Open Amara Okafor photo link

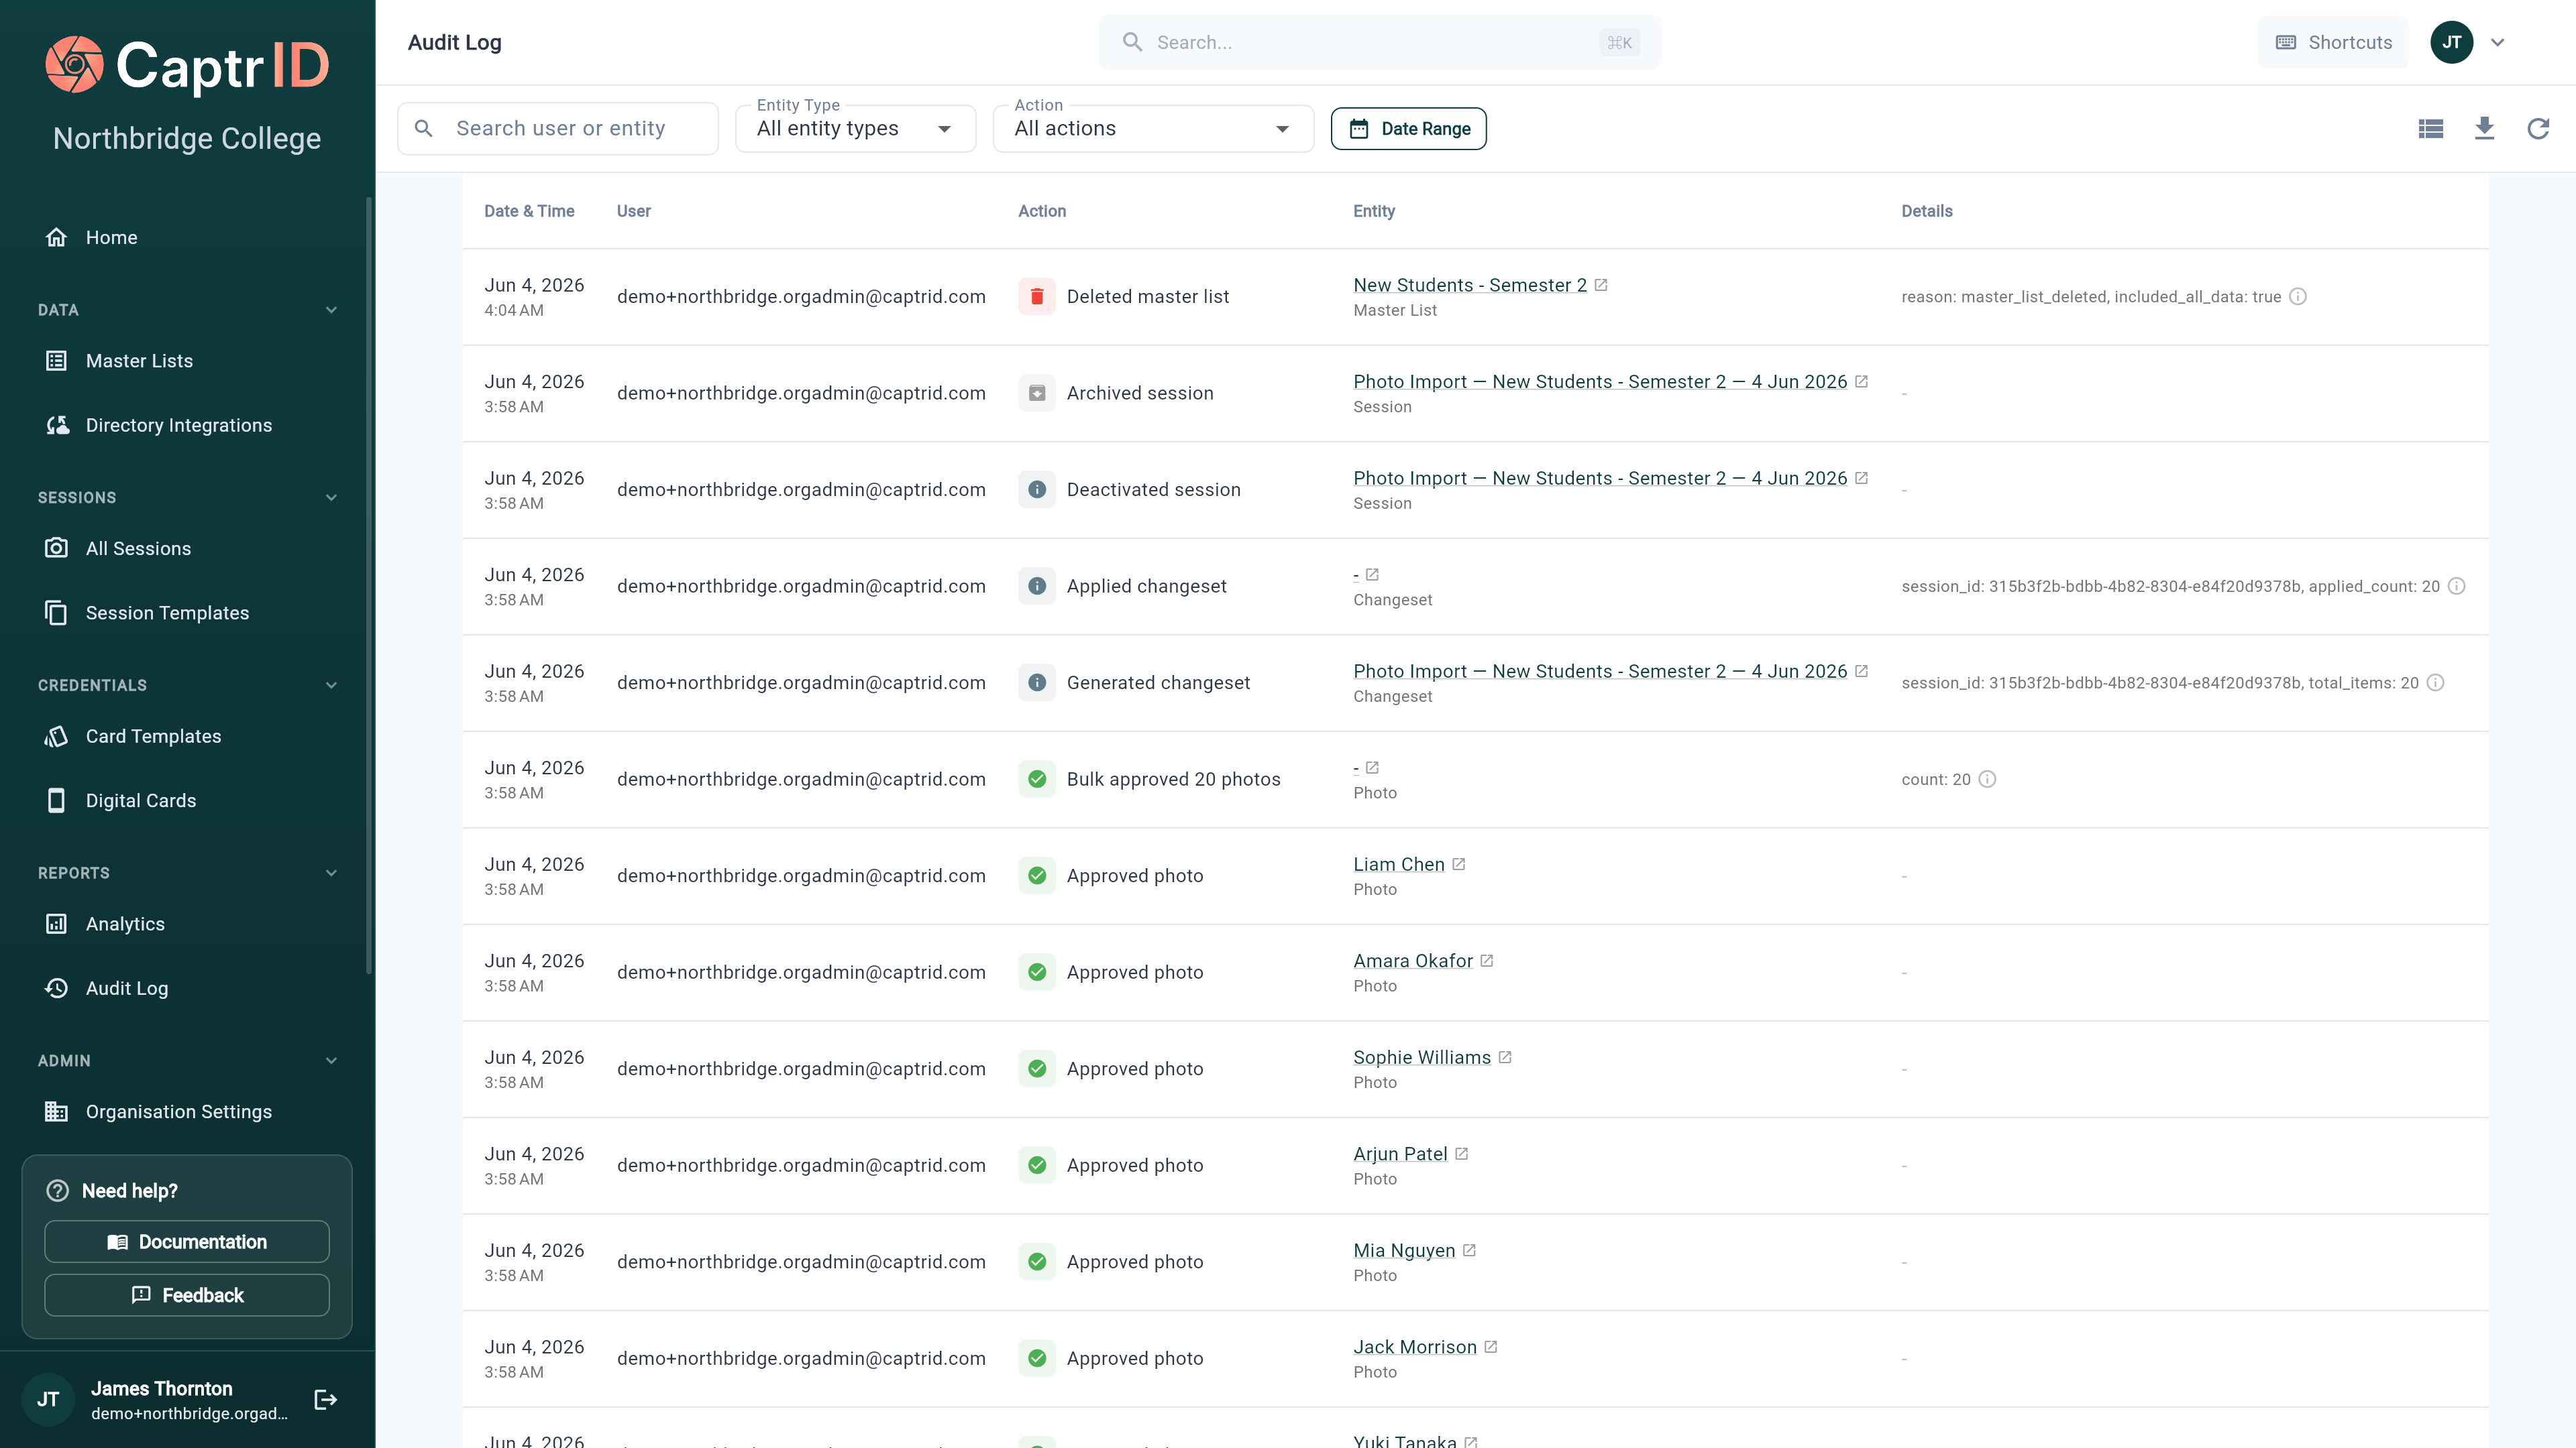1413,961
